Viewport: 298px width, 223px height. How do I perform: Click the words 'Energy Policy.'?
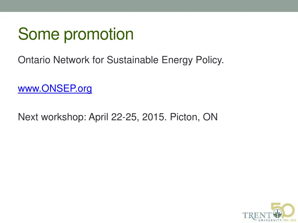[x=193, y=60]
